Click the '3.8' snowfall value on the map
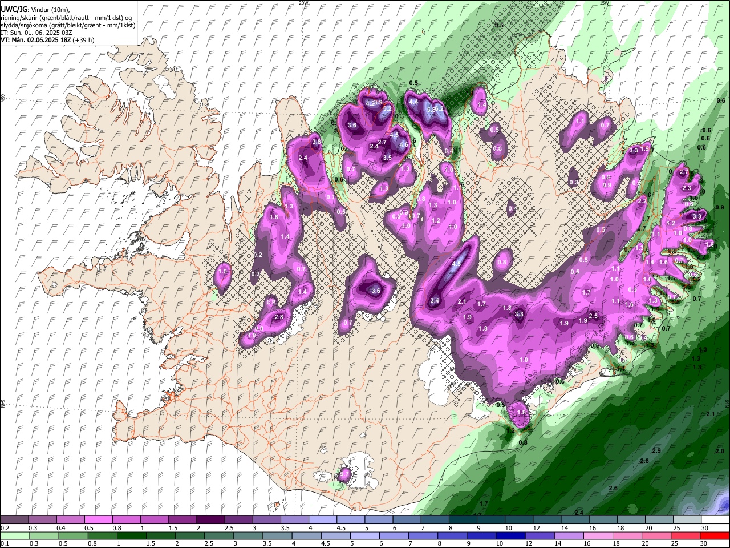The width and height of the screenshot is (730, 548). click(316, 142)
